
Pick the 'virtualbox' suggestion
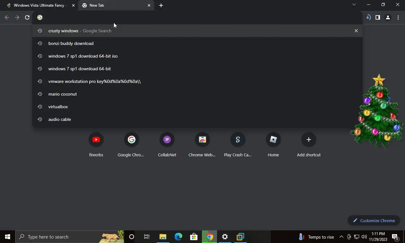197,107
